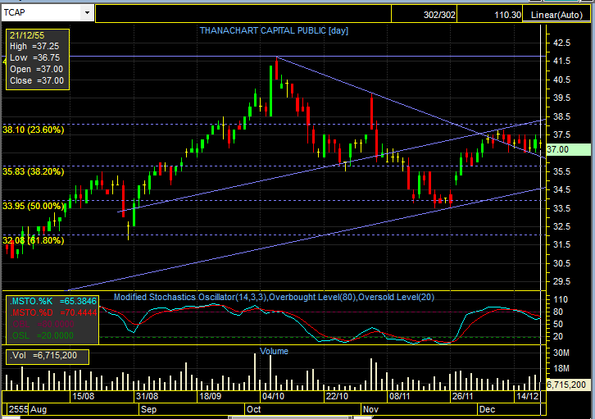Click the Vol =6,715,200 legend box
The image size is (595, 419).
[x=48, y=357]
